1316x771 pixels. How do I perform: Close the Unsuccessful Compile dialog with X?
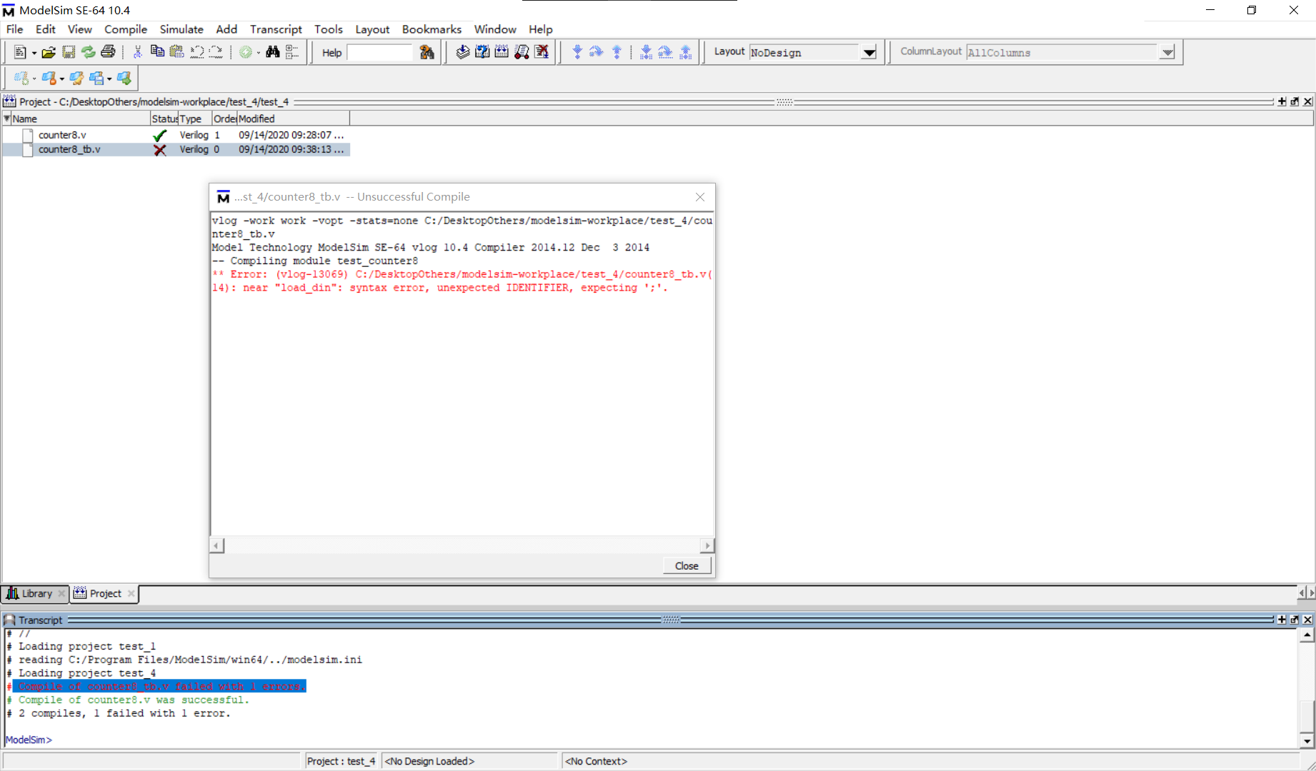pyautogui.click(x=700, y=197)
